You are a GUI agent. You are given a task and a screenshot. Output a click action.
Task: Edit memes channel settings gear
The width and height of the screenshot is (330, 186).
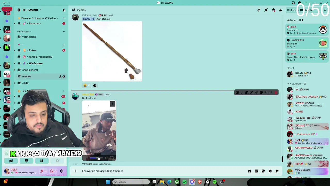click(x=64, y=76)
